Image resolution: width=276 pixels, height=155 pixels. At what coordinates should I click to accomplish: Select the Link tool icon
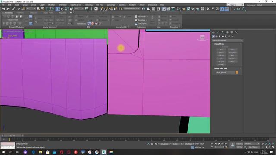[13, 9]
